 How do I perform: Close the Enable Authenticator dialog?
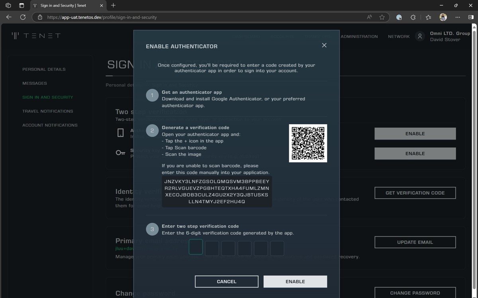click(324, 45)
